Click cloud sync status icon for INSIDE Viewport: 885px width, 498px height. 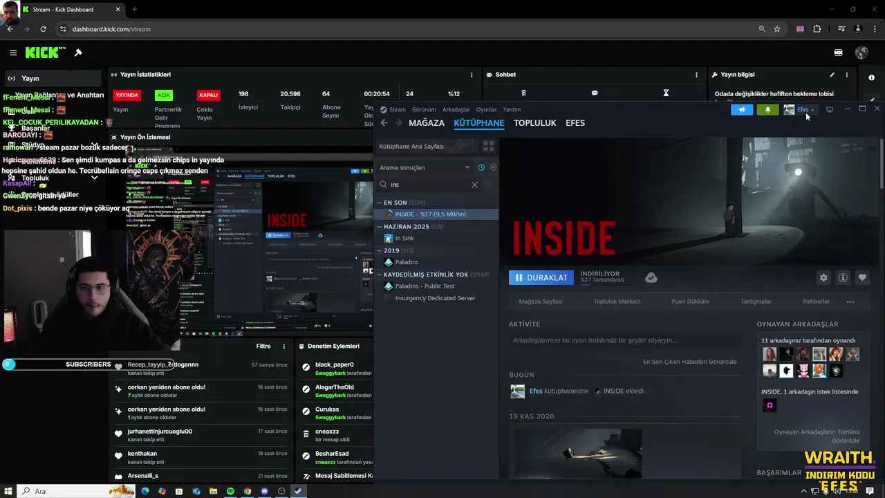651,277
